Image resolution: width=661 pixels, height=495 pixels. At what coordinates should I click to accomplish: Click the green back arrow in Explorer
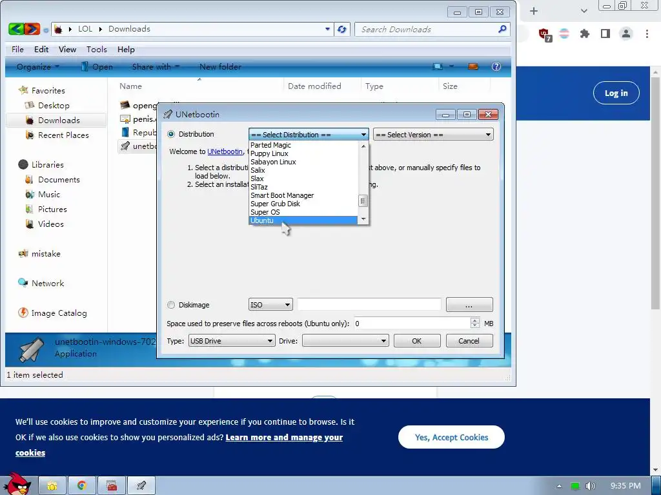click(16, 28)
